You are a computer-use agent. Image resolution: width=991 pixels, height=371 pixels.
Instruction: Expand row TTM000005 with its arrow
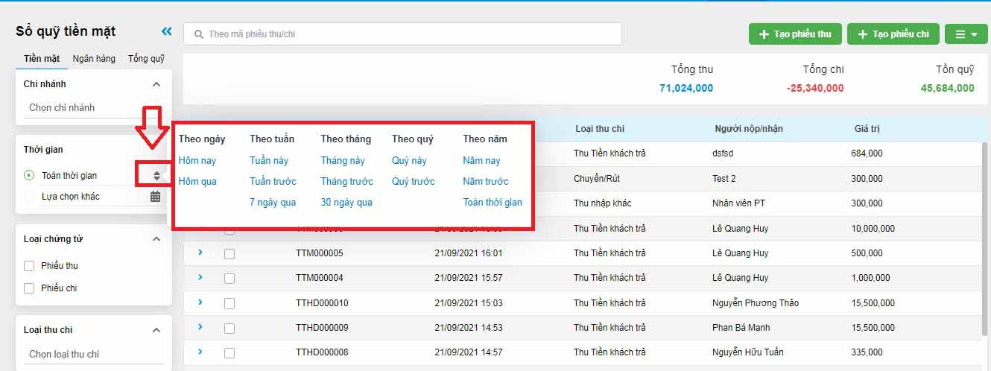pos(200,253)
